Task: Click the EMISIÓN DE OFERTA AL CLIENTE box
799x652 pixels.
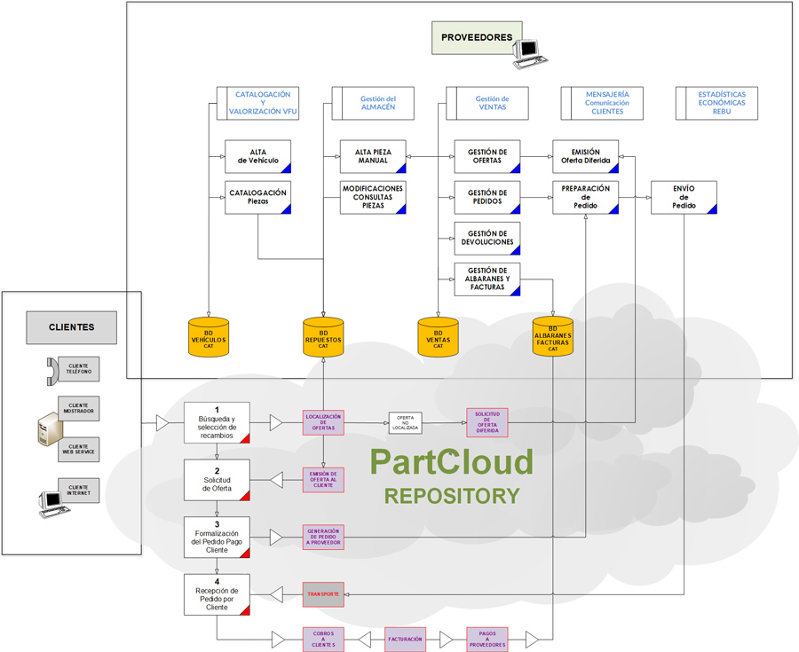Action: [323, 480]
